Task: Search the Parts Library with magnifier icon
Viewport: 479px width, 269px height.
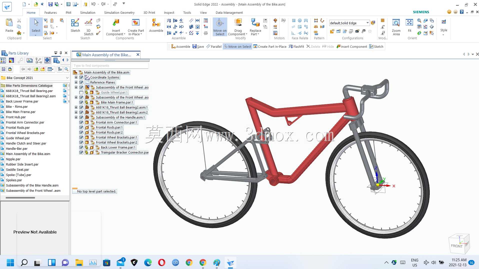Action: (x=66, y=69)
